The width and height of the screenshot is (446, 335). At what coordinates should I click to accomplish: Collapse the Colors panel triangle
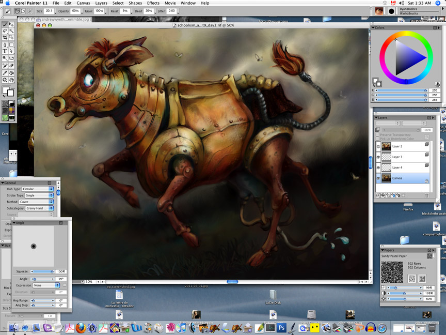[373, 27]
